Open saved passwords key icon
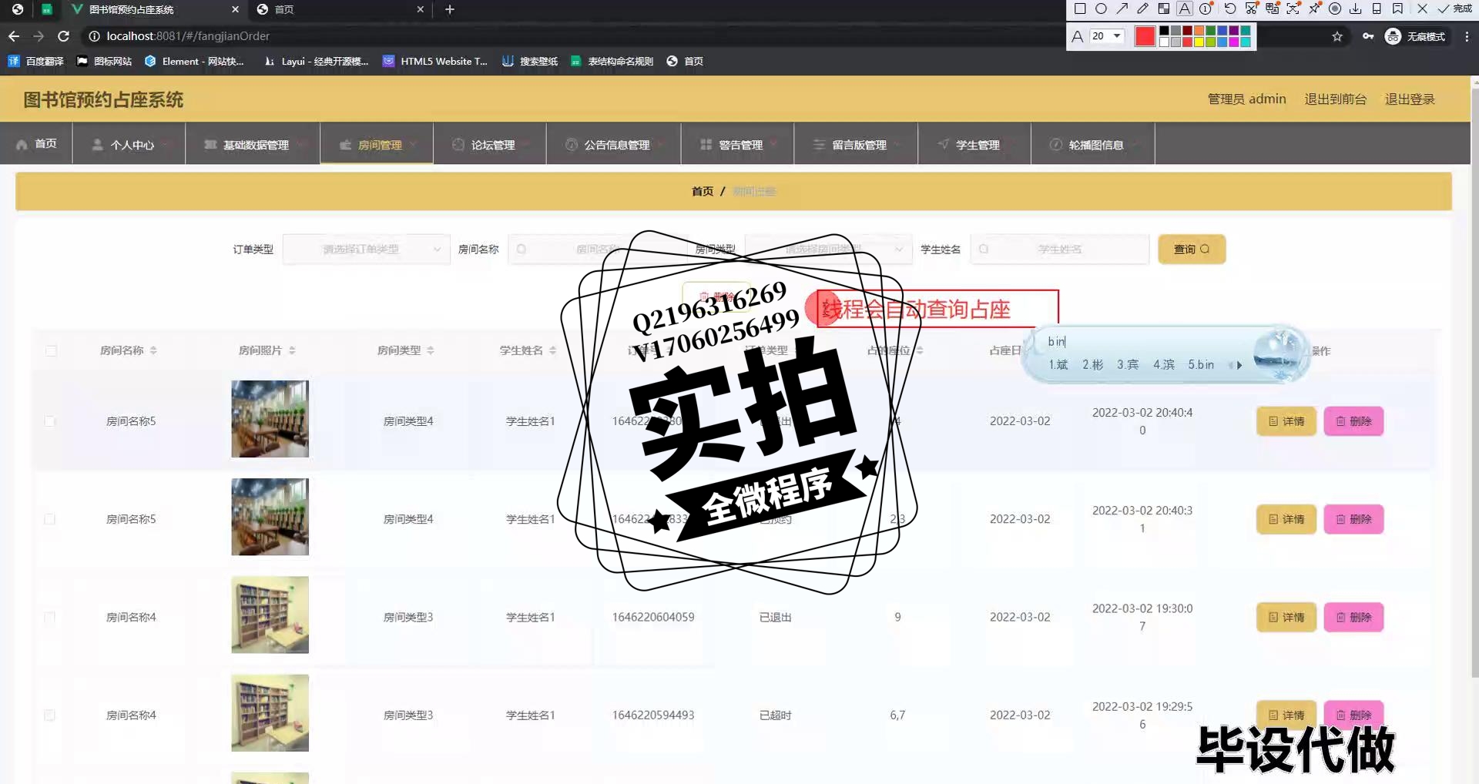This screenshot has width=1479, height=784. click(1368, 36)
